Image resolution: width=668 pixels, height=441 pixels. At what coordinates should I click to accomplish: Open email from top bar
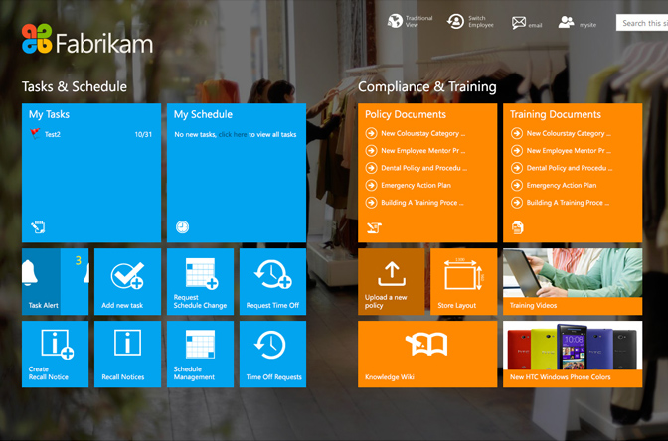point(527,22)
